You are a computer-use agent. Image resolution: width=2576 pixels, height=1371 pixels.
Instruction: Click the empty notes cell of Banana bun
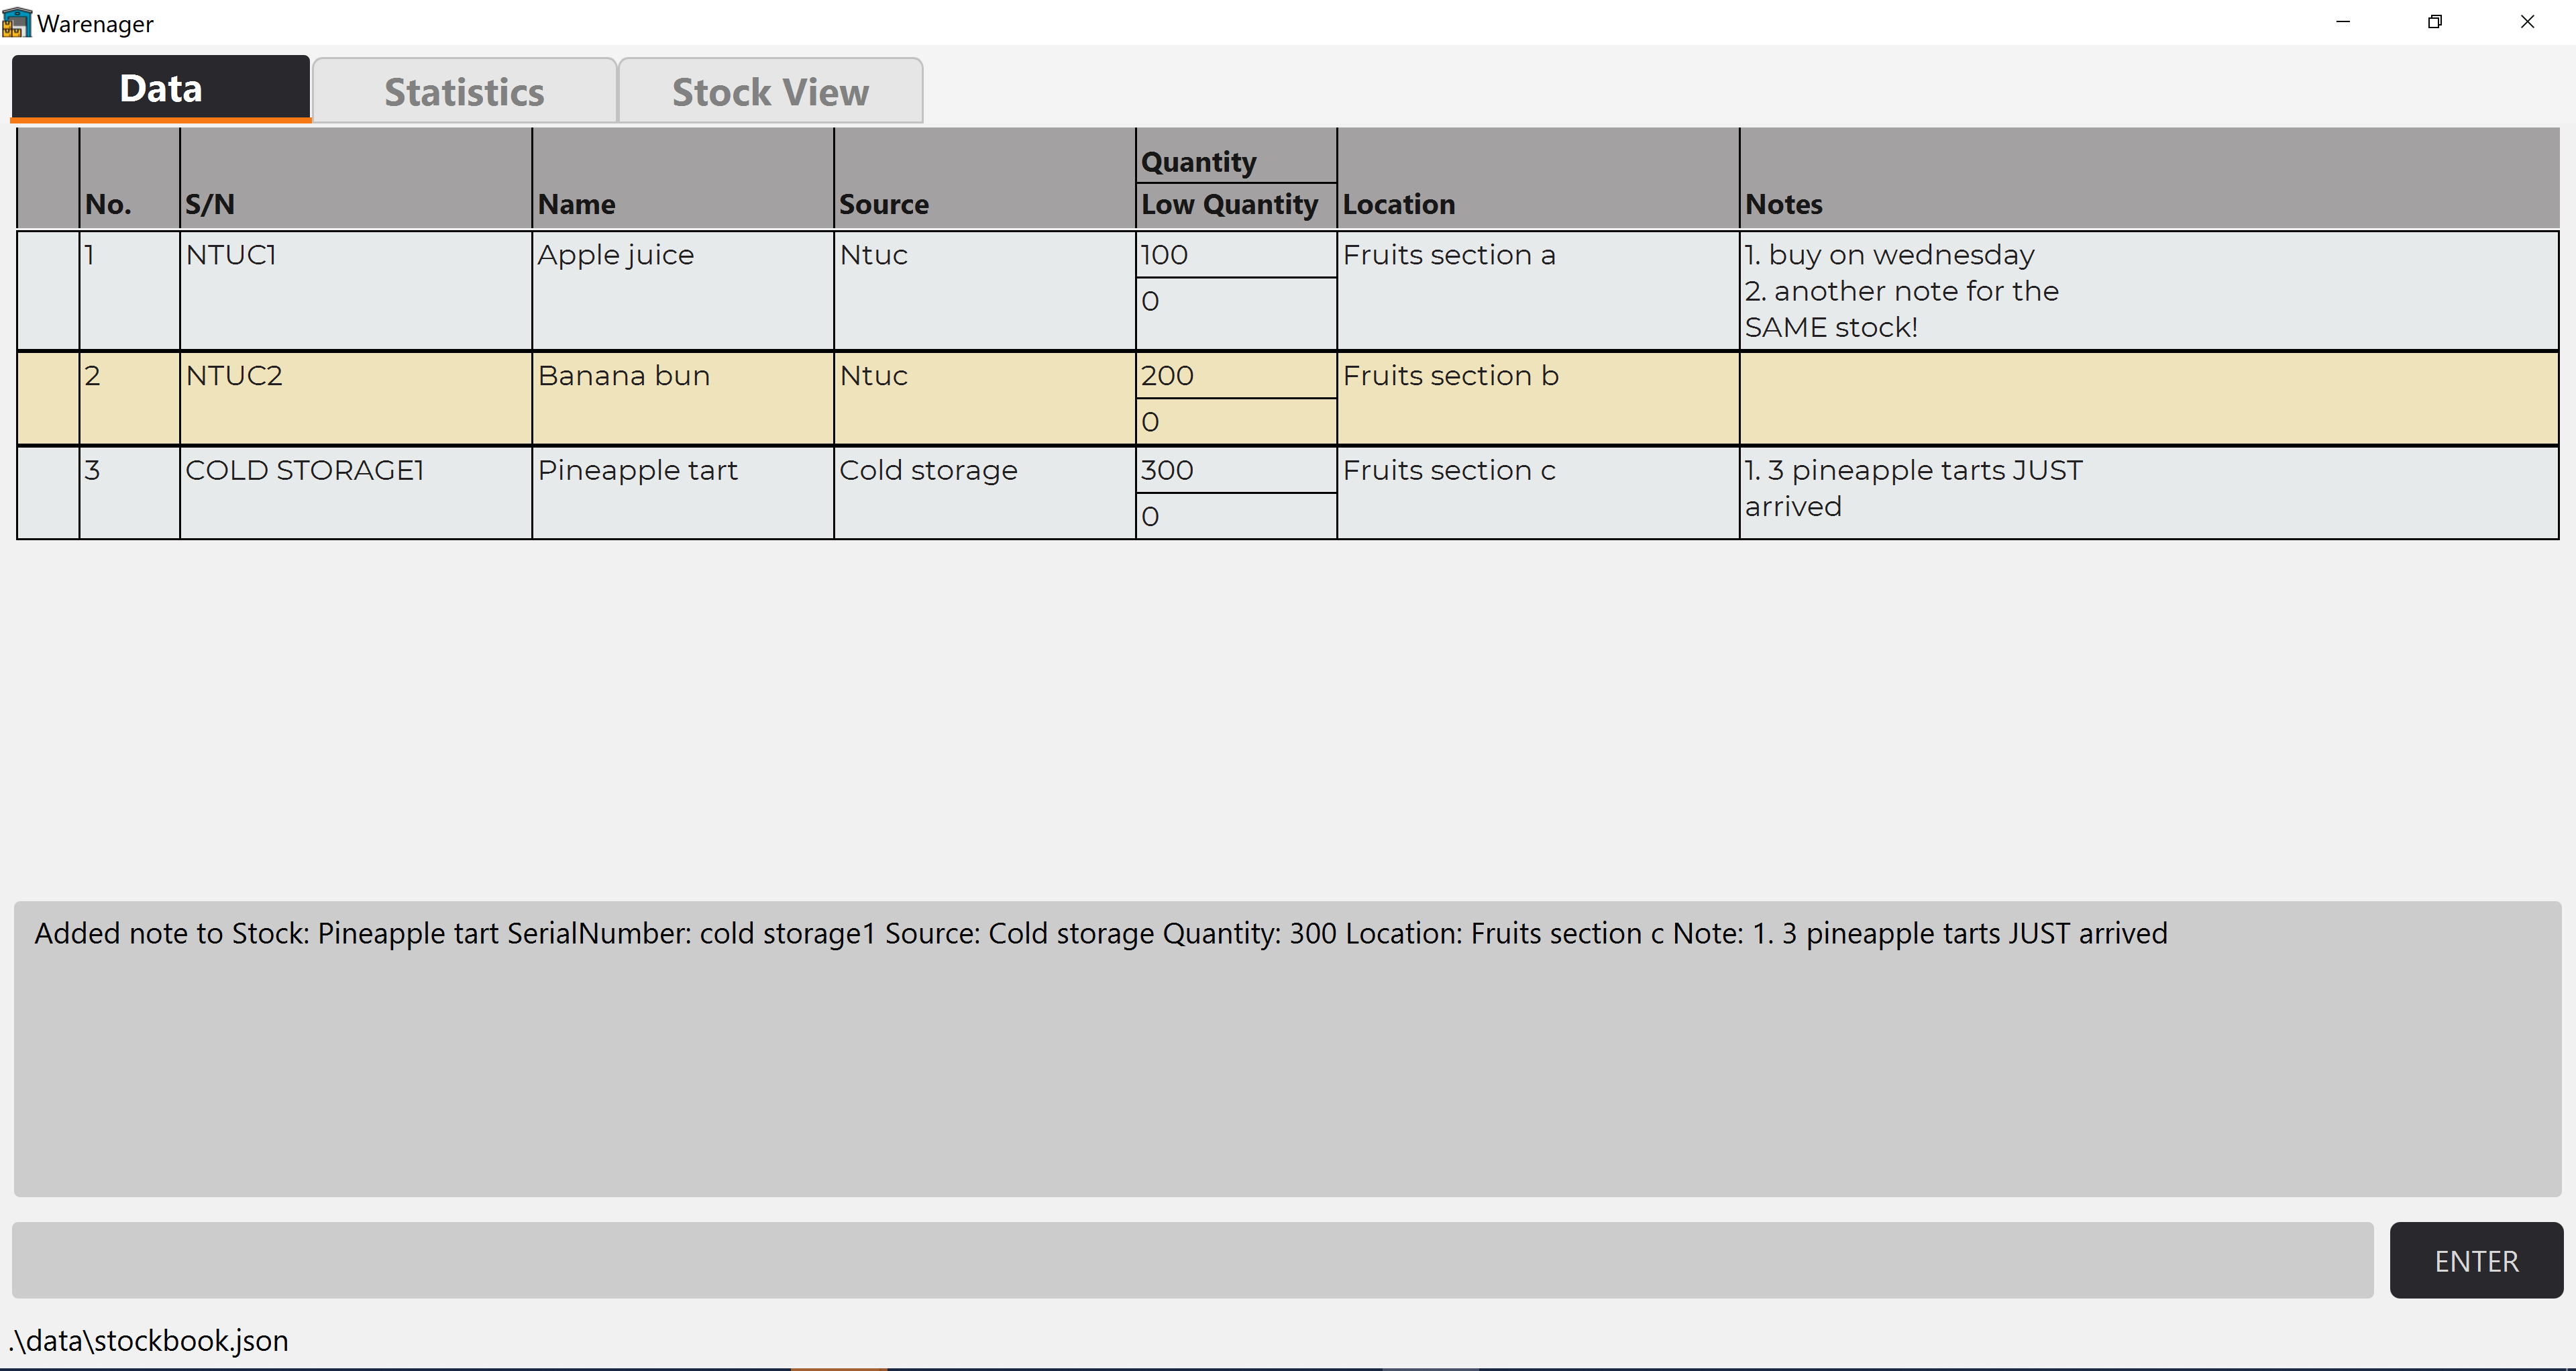[x=2149, y=398]
